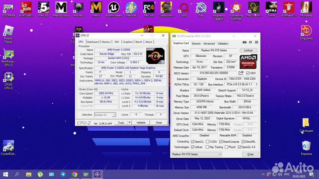Screen dimensions: 319x179
Task: Open File Explorer from the taskbar
Action: [x=29, y=174]
